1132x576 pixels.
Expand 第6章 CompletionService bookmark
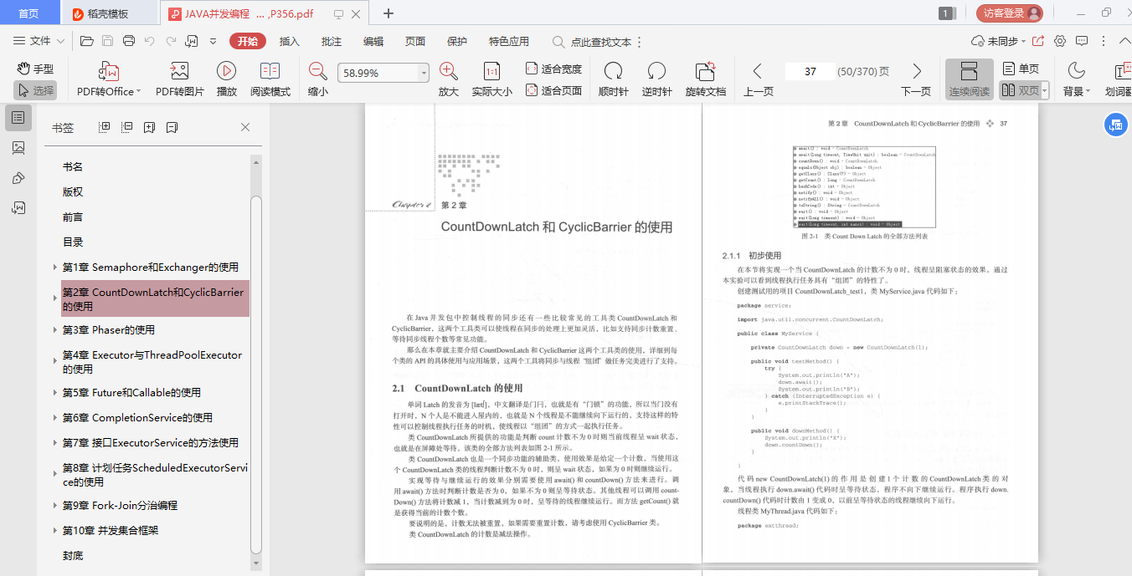coord(55,418)
